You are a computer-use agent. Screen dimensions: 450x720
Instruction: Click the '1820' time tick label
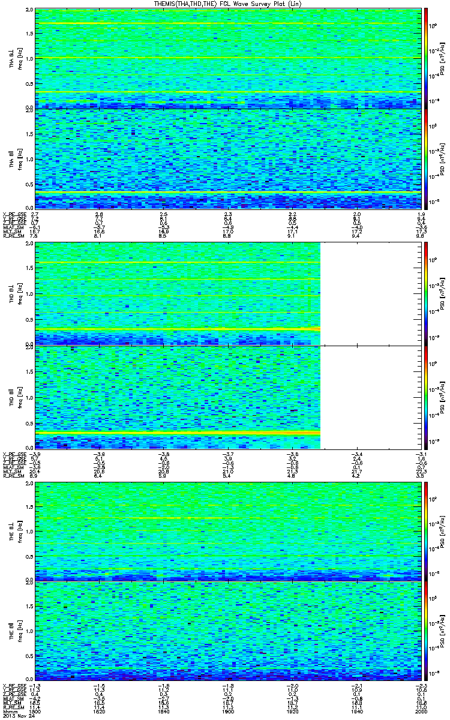coord(100,712)
